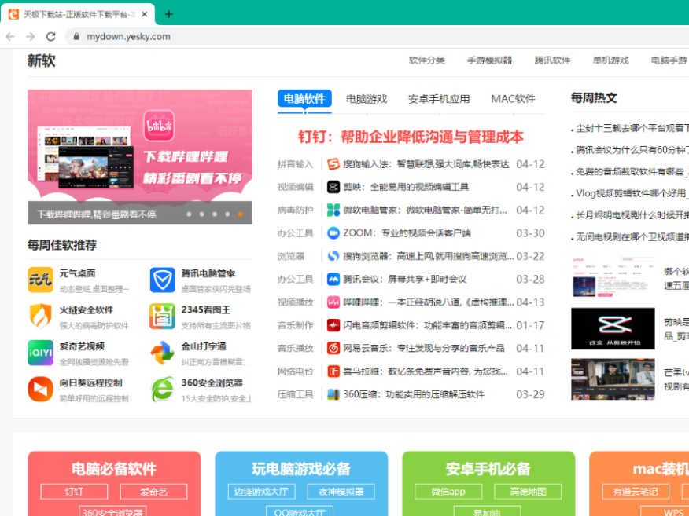
Task: Open 手游模拟器 in the top navigation
Action: pyautogui.click(x=489, y=60)
